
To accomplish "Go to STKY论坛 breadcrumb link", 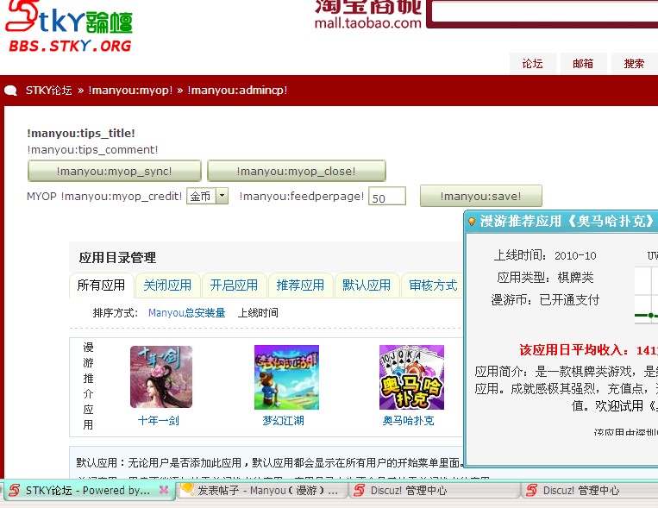I will tap(48, 91).
